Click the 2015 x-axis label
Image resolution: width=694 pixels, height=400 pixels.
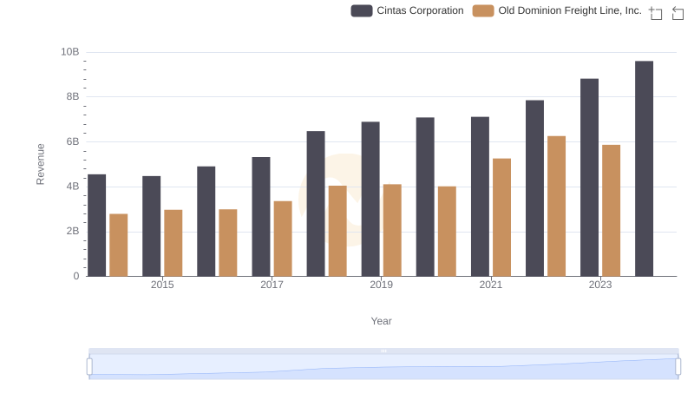162,285
